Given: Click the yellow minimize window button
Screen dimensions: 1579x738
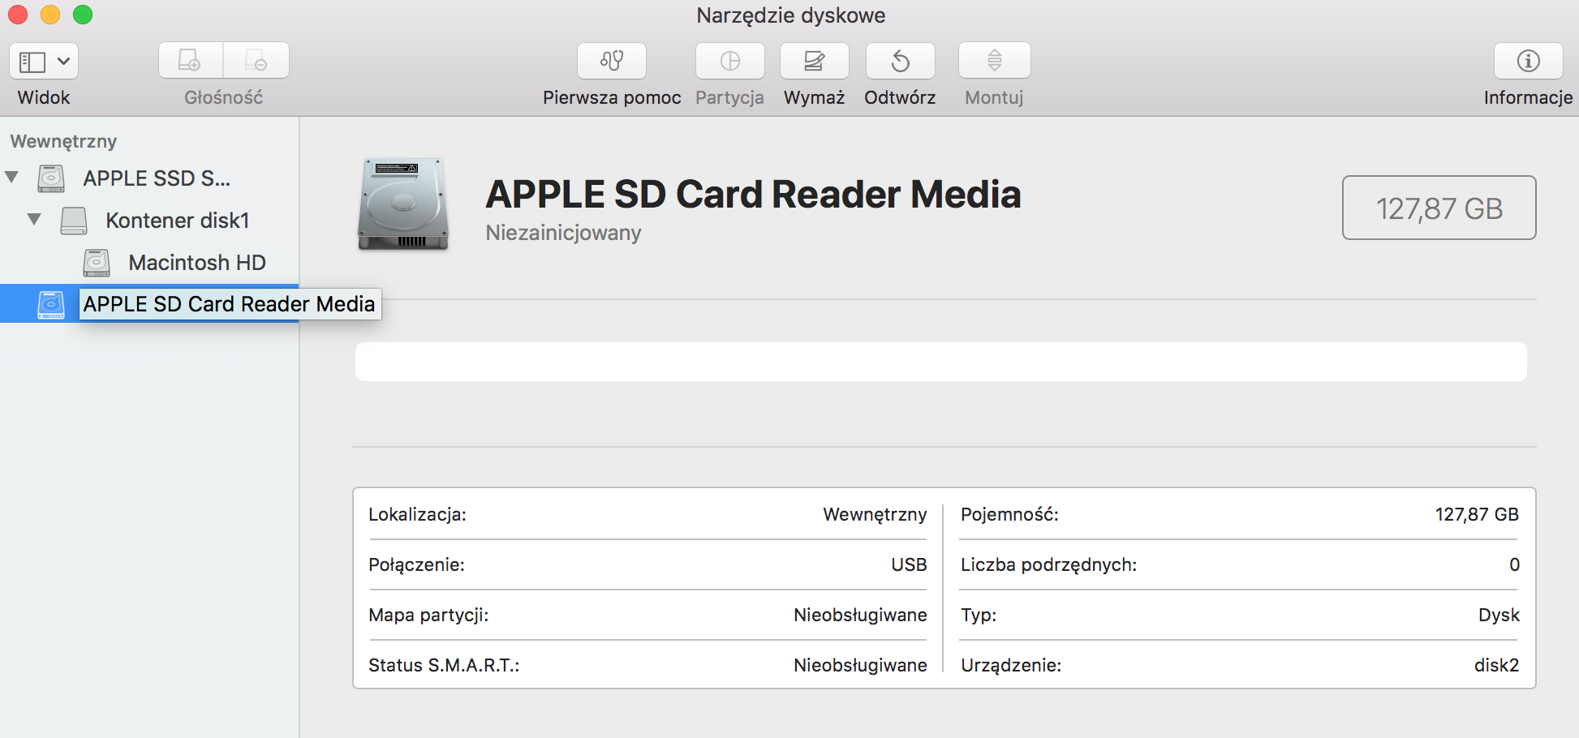Looking at the screenshot, I should pyautogui.click(x=50, y=15).
